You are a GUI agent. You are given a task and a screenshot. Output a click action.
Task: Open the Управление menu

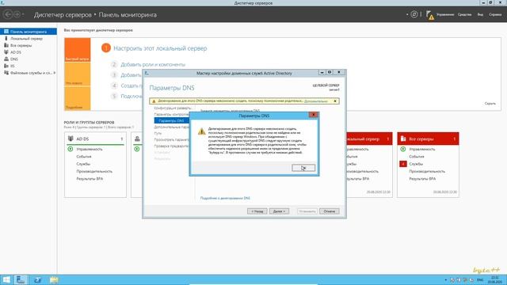445,14
